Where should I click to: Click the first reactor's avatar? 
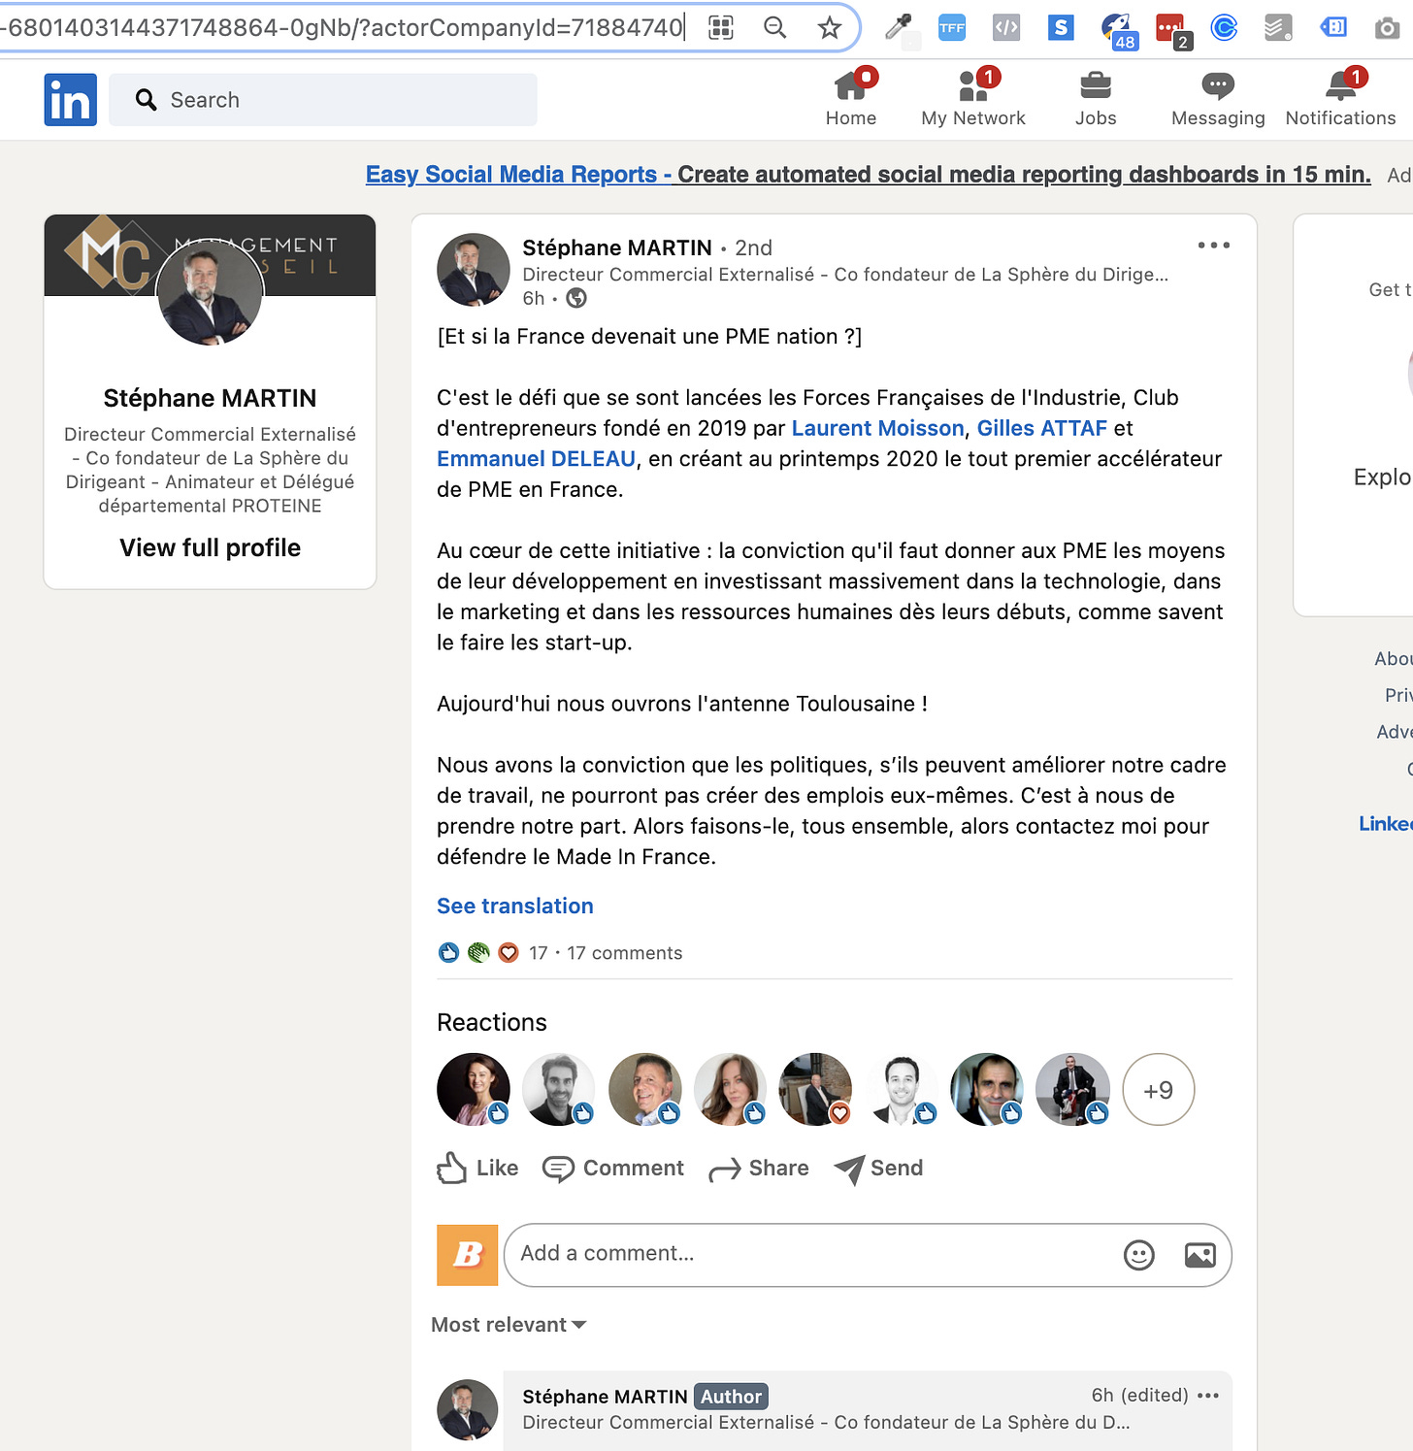click(474, 1090)
